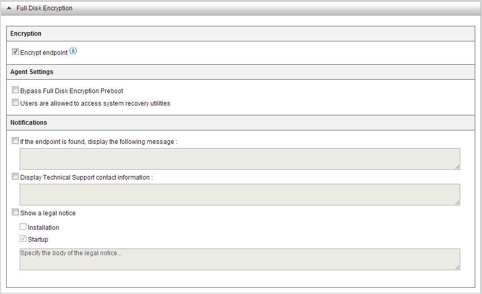Uncheck the Encrypt endpoint checkbox
The height and width of the screenshot is (294, 482).
tap(16, 52)
